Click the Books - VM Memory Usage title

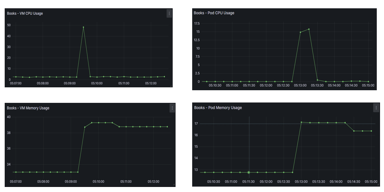(x=28, y=108)
